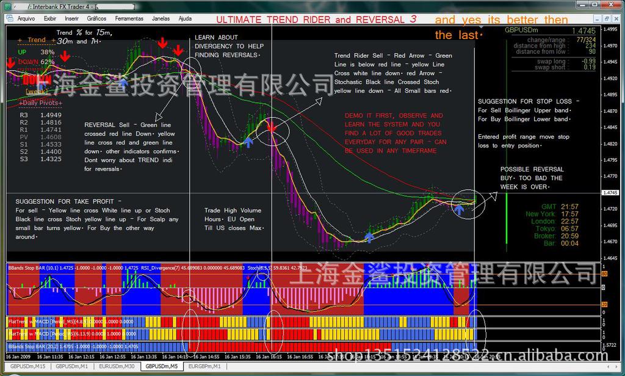
Task: Click the Tokyo 06:57 clock row
Action: (557, 228)
